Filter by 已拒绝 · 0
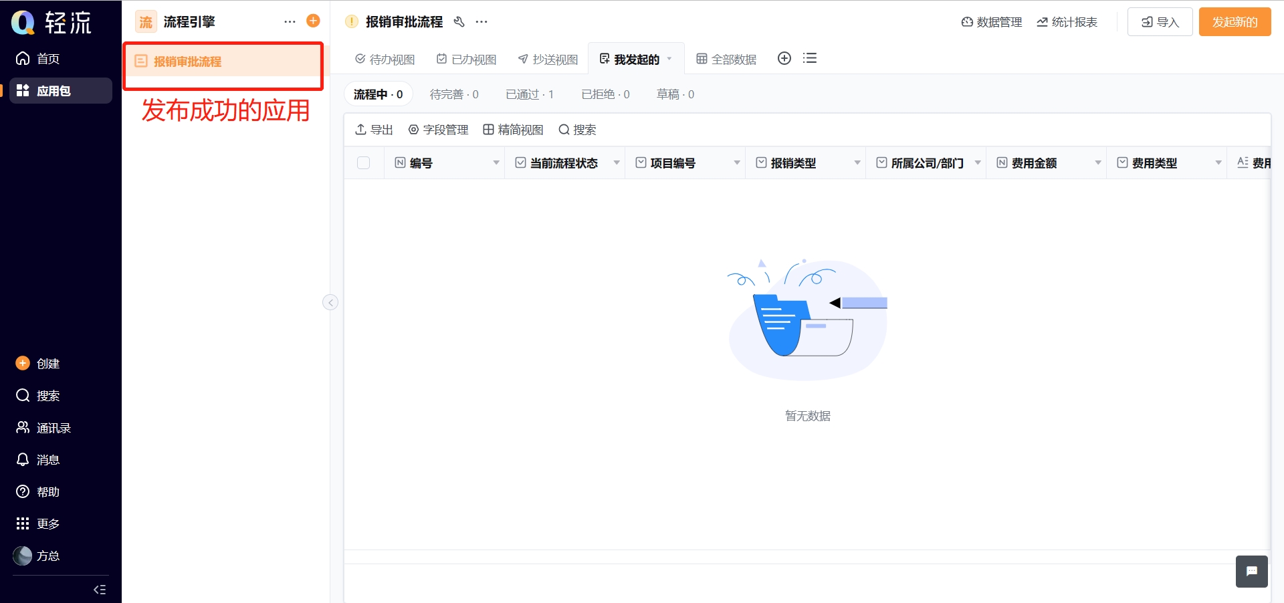Image resolution: width=1284 pixels, height=603 pixels. click(x=605, y=94)
